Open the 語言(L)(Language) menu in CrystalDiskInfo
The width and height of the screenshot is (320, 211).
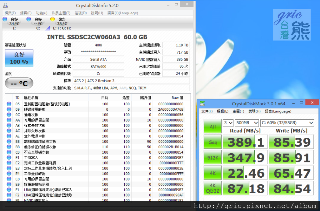click(x=122, y=13)
